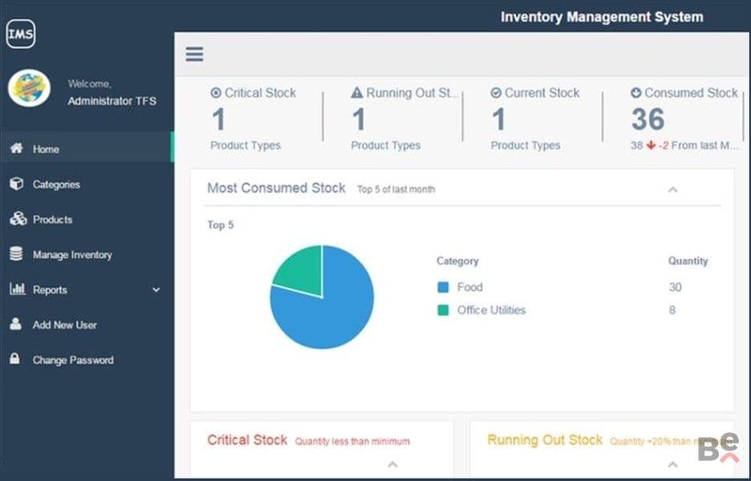Click the red down arrow trend icon
The width and height of the screenshot is (751, 481).
click(651, 145)
